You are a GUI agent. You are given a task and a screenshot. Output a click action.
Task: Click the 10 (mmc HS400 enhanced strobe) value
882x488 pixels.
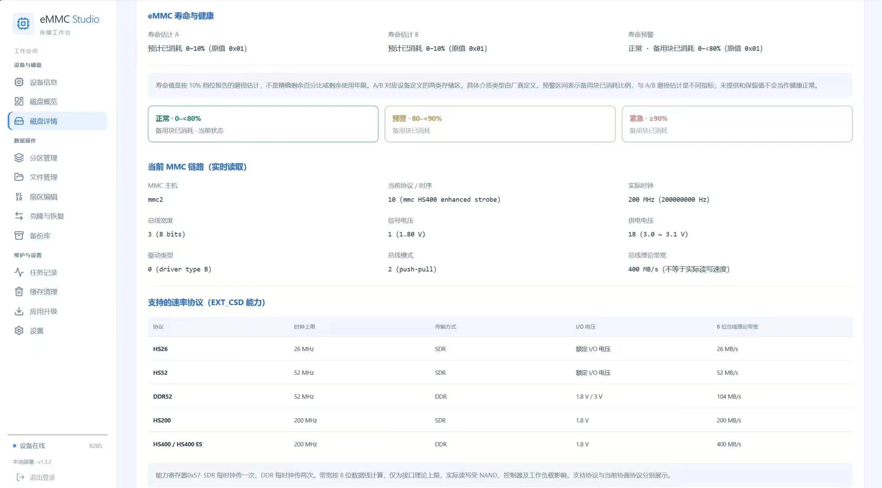444,199
